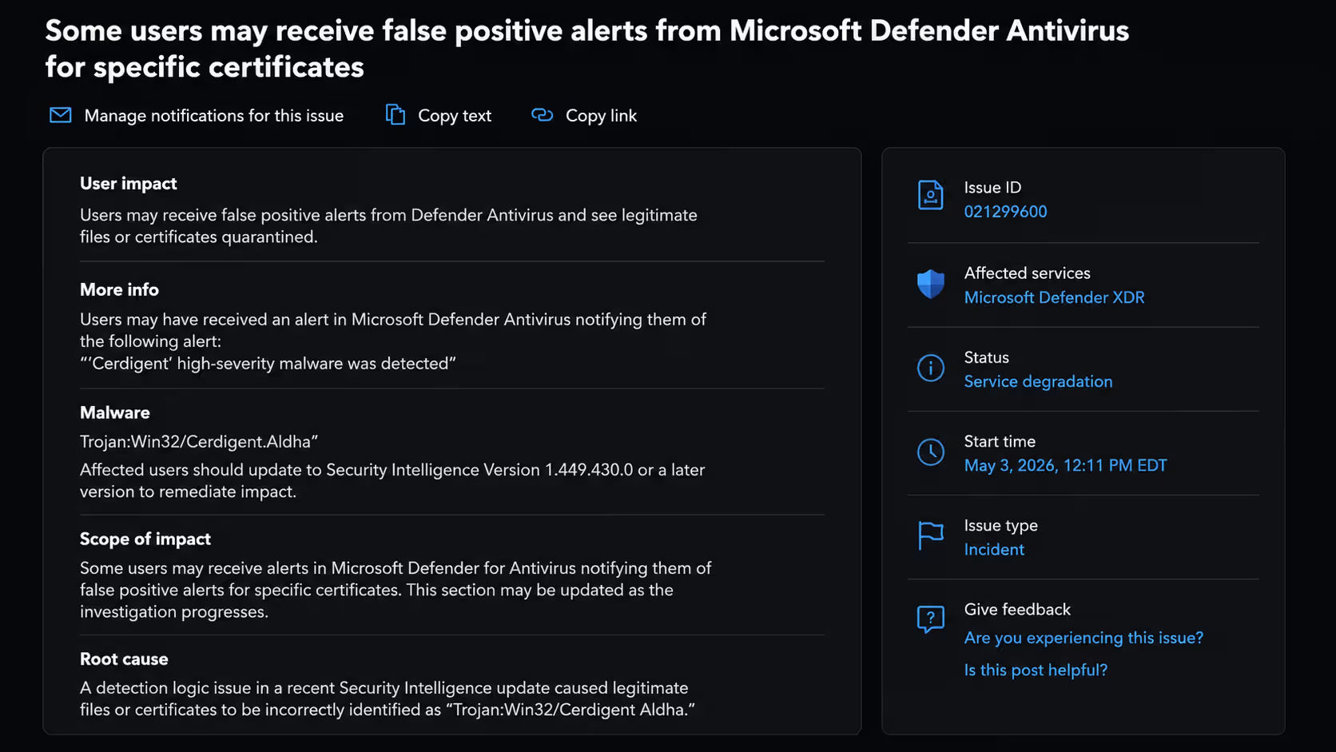
Task: Click the Issue ID label
Action: 992,188
